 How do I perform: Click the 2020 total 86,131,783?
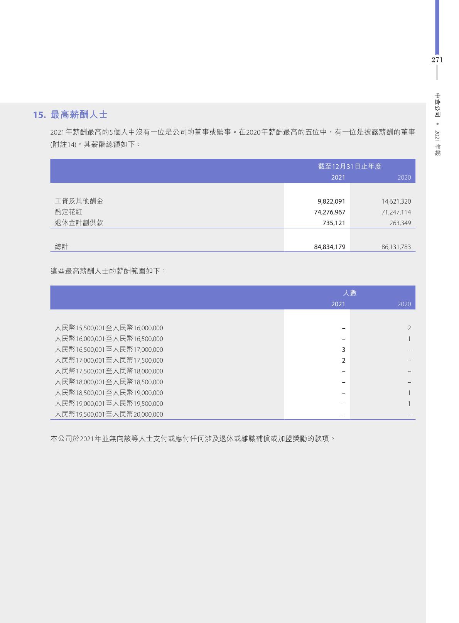click(396, 247)
